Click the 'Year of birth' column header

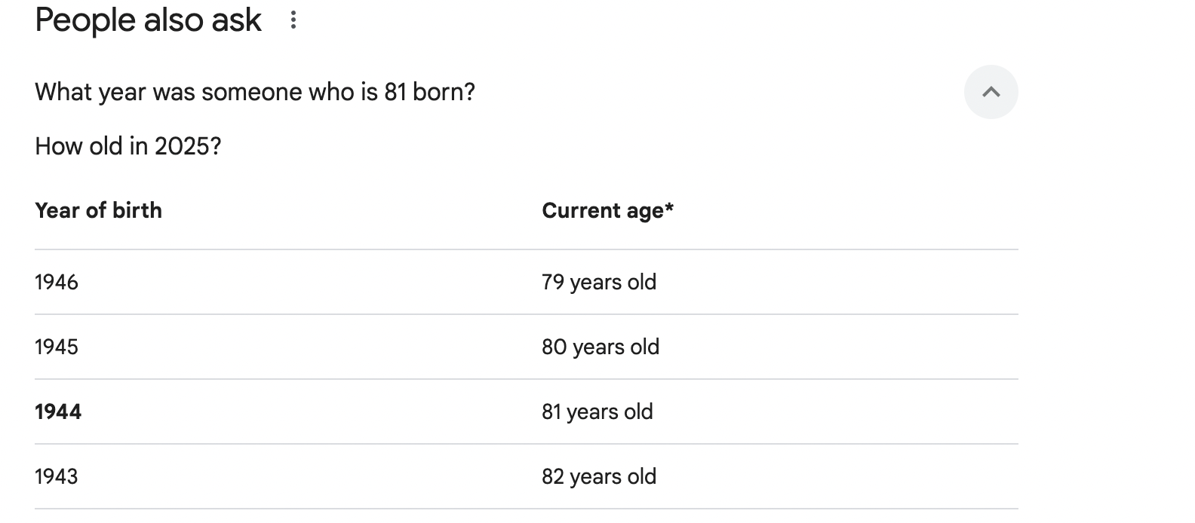tap(98, 210)
